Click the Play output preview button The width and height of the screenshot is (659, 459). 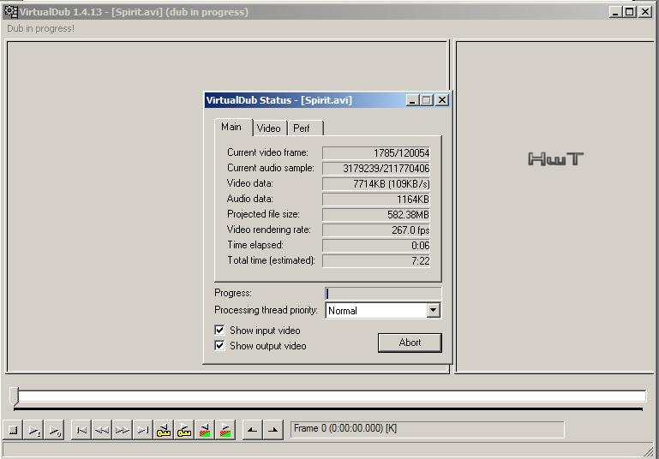[55, 430]
